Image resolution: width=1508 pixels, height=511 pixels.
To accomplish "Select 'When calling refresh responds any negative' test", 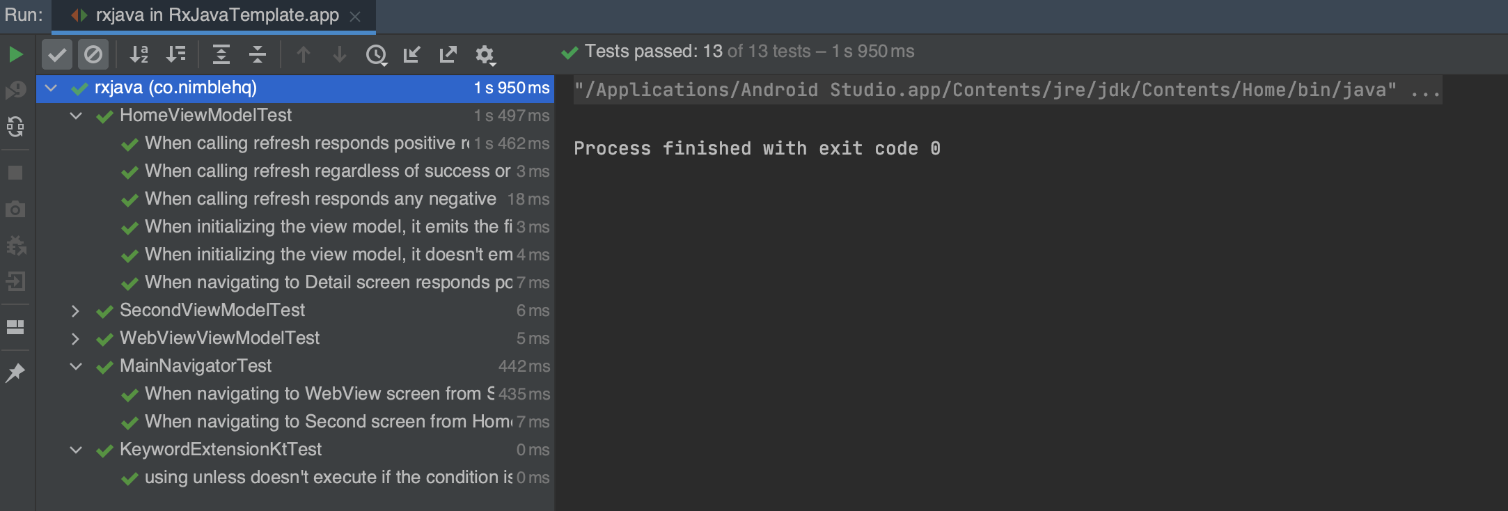I will [x=295, y=199].
